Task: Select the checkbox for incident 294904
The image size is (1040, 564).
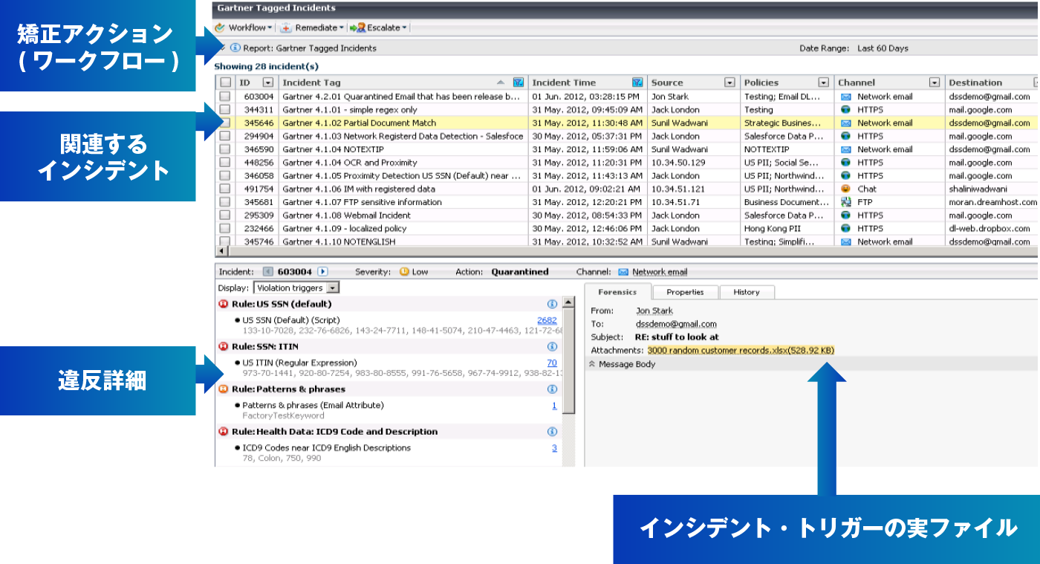Action: point(226,136)
